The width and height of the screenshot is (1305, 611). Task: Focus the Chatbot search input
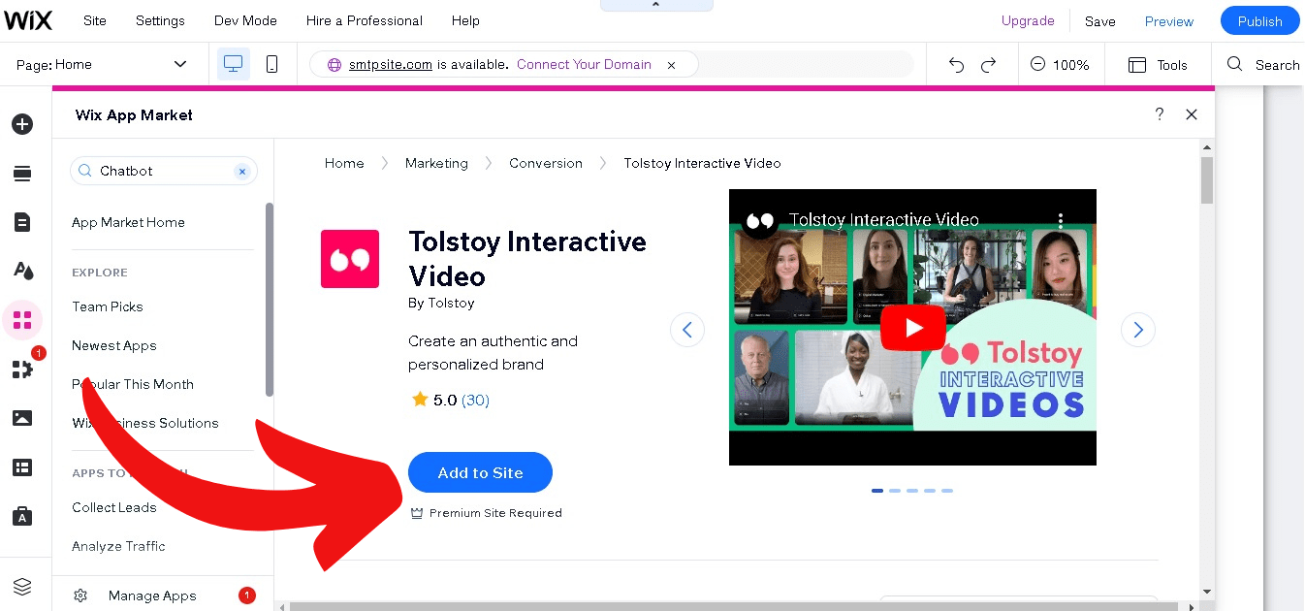pos(164,171)
